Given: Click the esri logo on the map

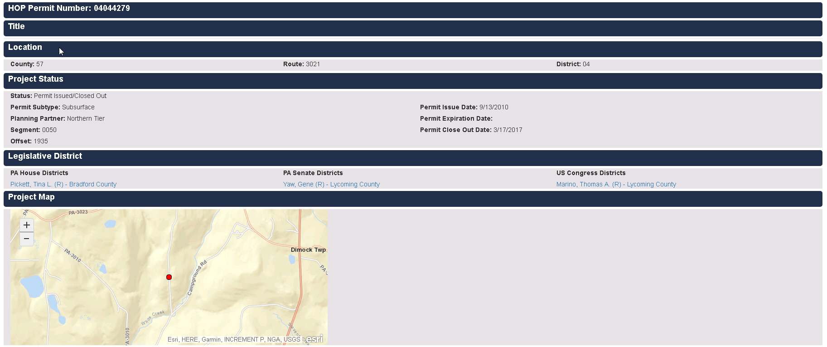Looking at the screenshot, I should pyautogui.click(x=314, y=339).
